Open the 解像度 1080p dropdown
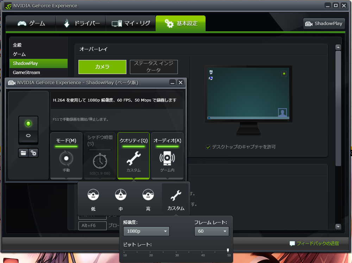Viewport: 352px width, 263px height. point(146,231)
